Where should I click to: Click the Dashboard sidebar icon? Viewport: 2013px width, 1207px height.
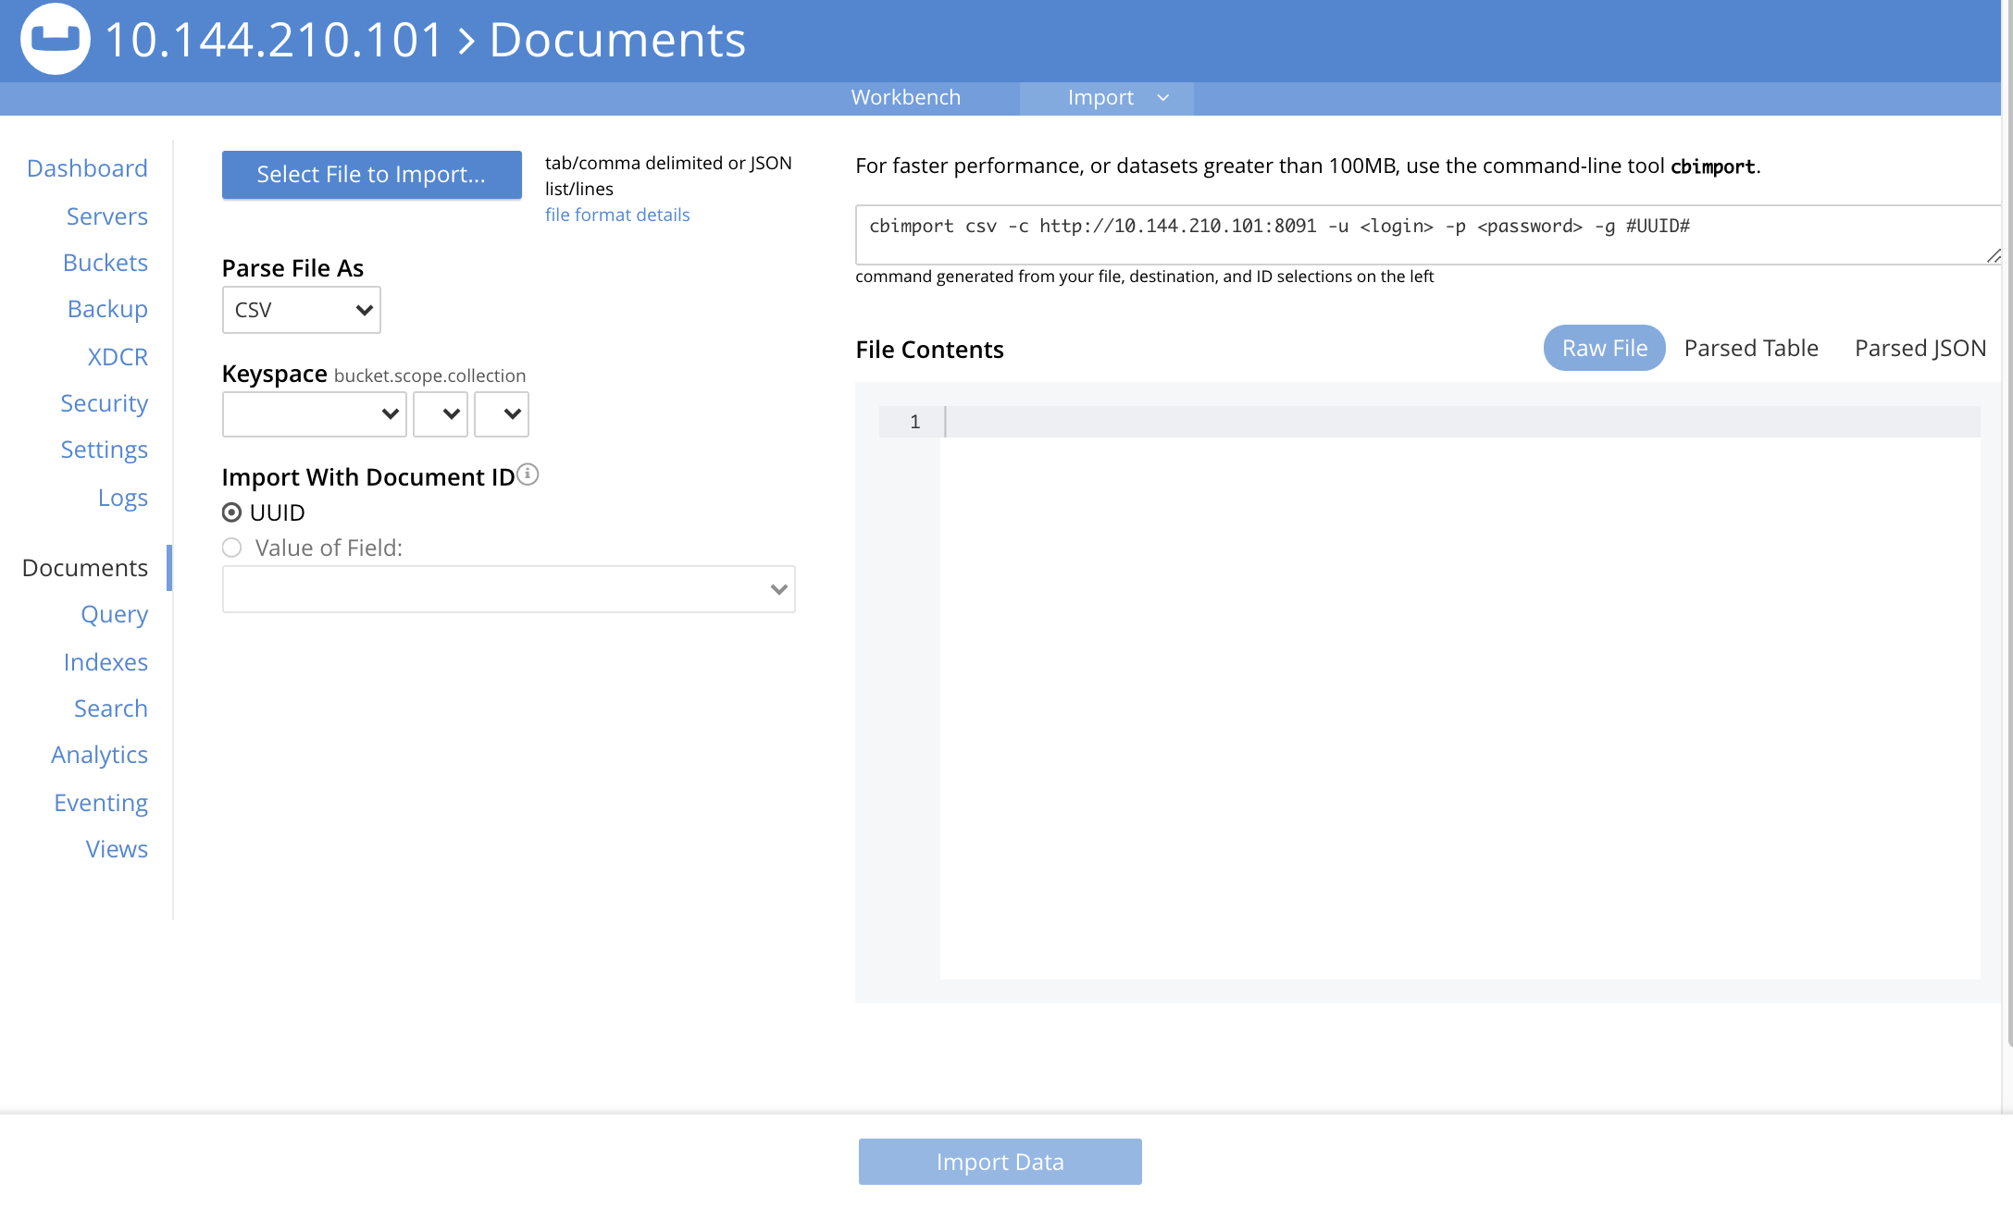pos(86,168)
